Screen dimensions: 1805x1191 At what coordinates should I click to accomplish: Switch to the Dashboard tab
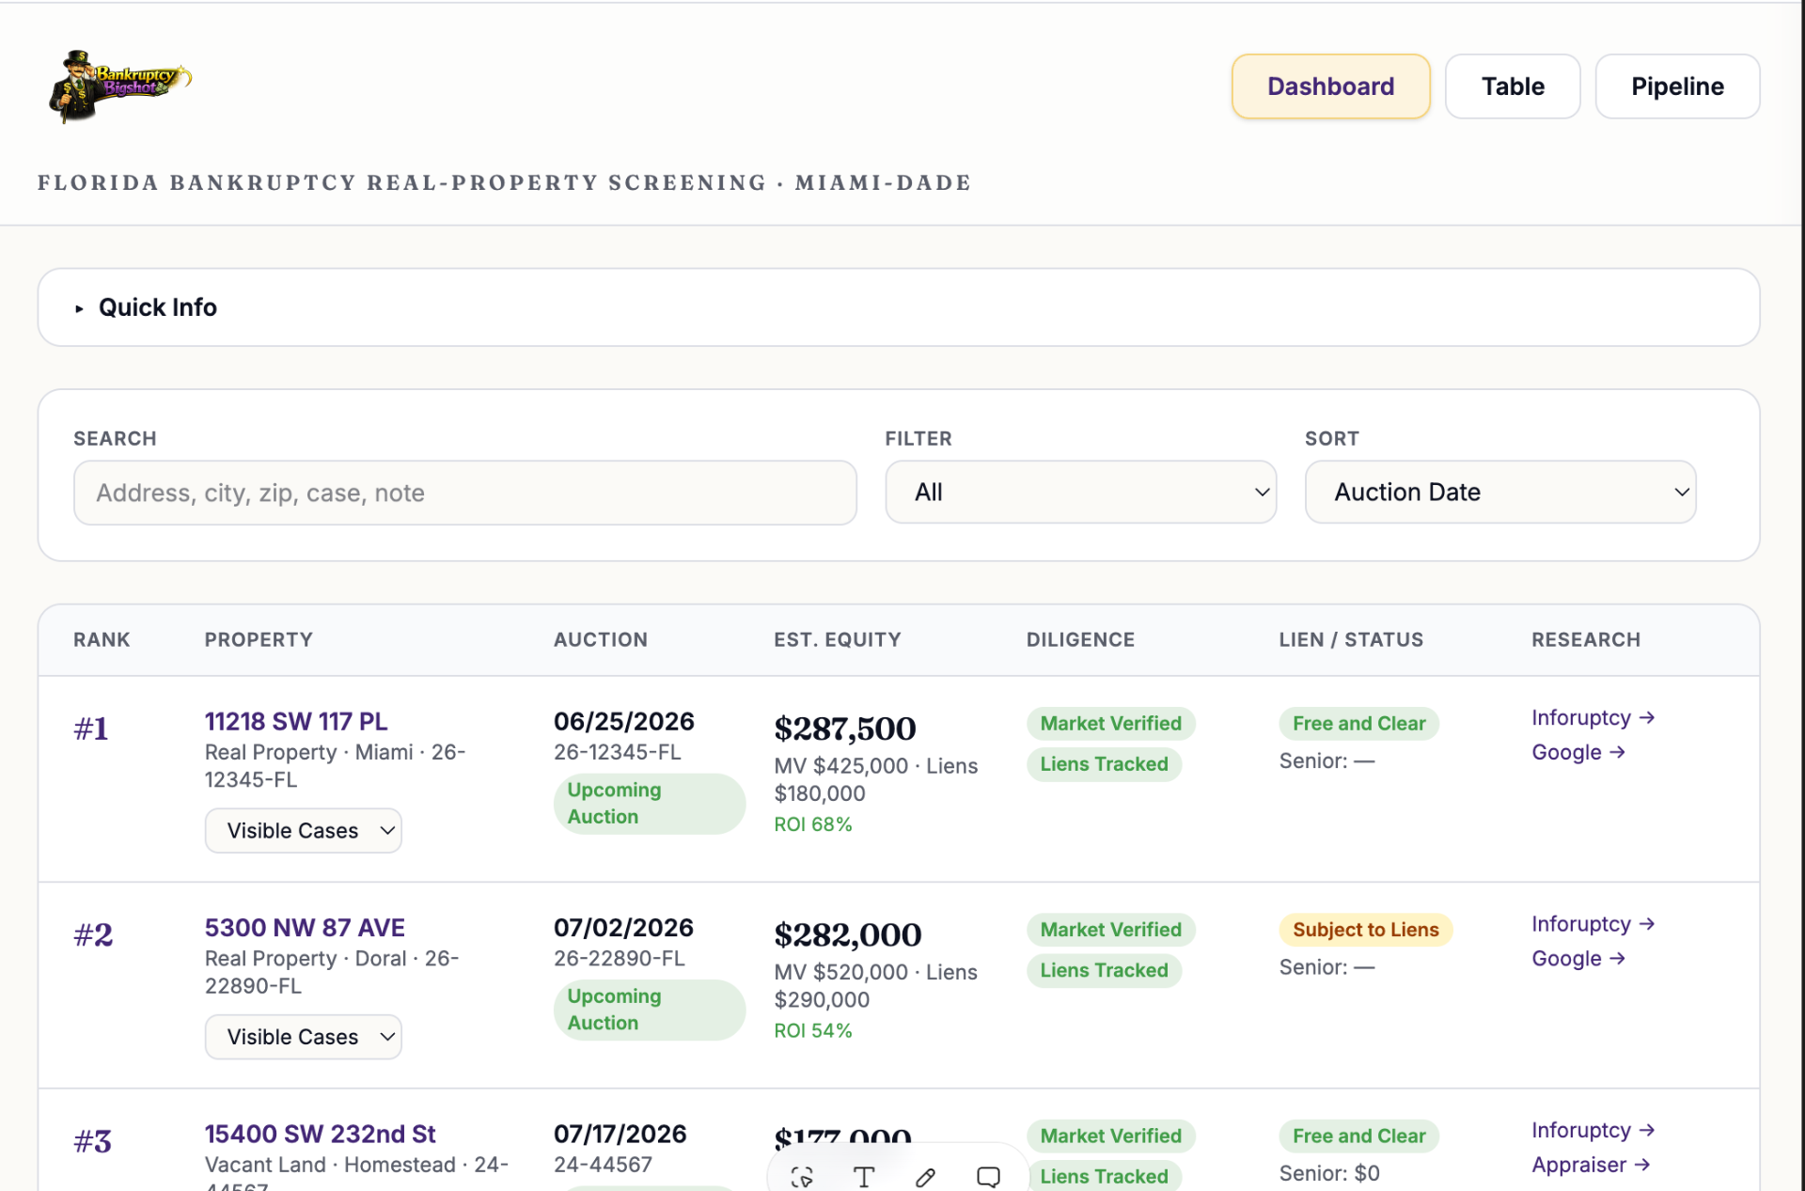click(x=1330, y=86)
